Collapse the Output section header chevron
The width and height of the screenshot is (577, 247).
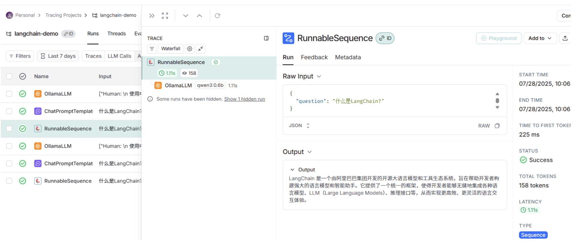click(x=310, y=152)
